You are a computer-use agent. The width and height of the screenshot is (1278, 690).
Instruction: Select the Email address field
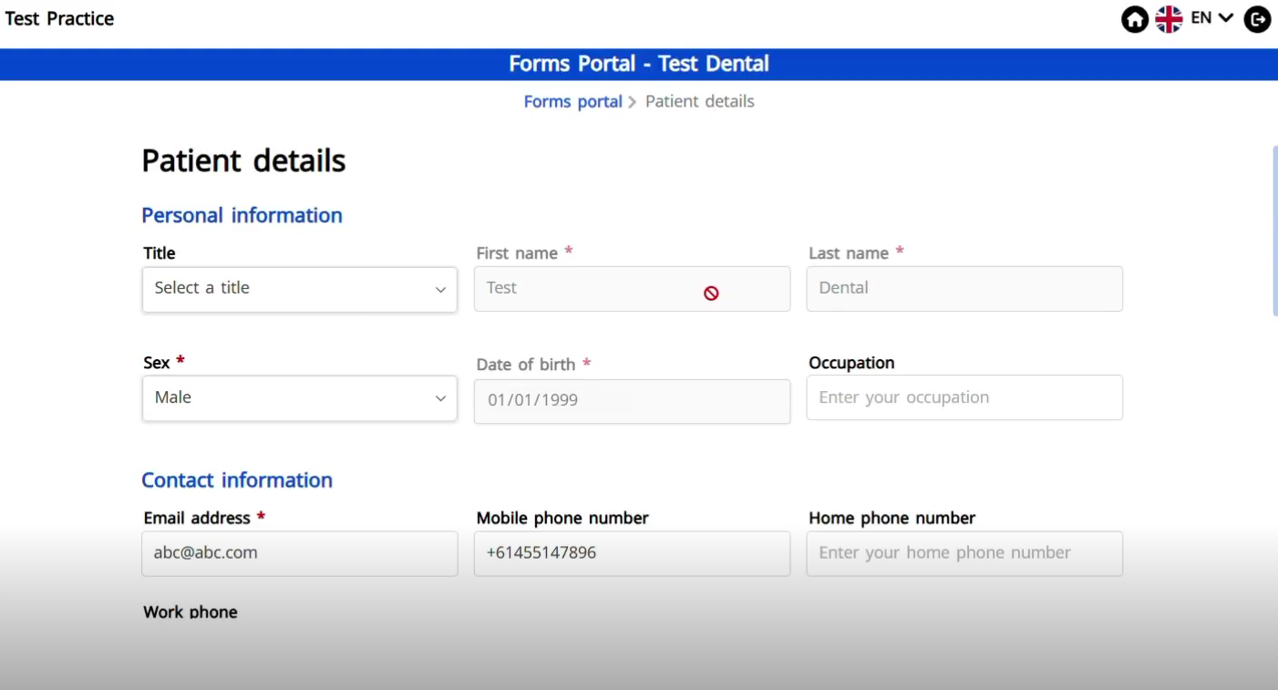(299, 553)
